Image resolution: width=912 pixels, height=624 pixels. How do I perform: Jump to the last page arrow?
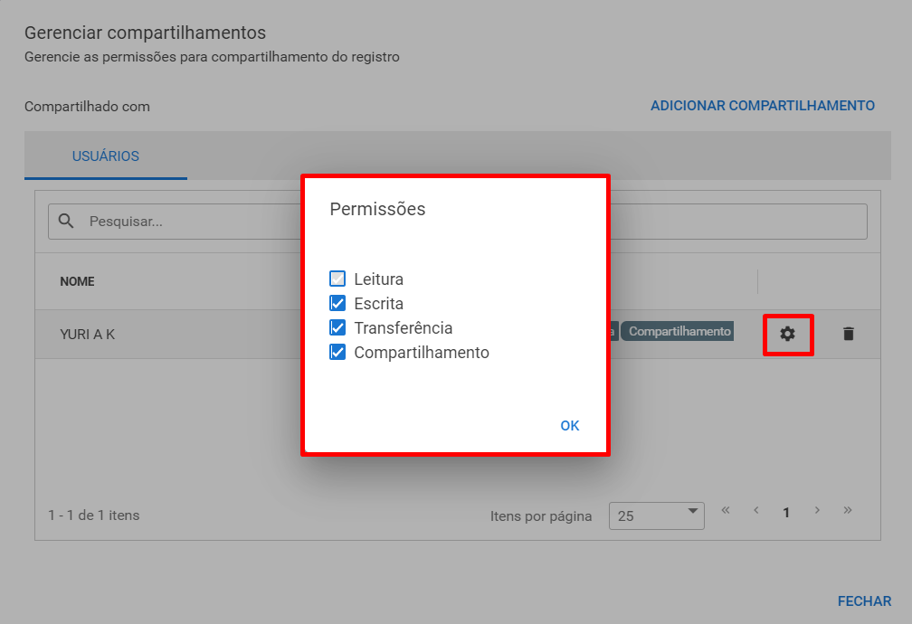tap(848, 511)
